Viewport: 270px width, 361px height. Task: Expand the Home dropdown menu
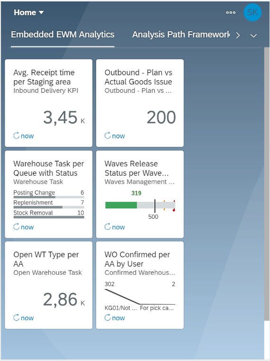(28, 12)
